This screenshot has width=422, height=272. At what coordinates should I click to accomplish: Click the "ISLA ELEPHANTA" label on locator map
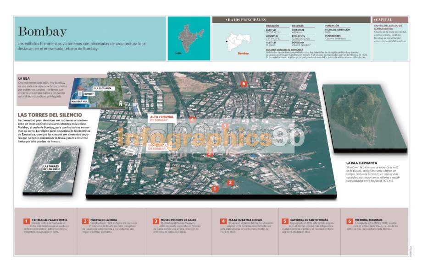[x=103, y=88]
